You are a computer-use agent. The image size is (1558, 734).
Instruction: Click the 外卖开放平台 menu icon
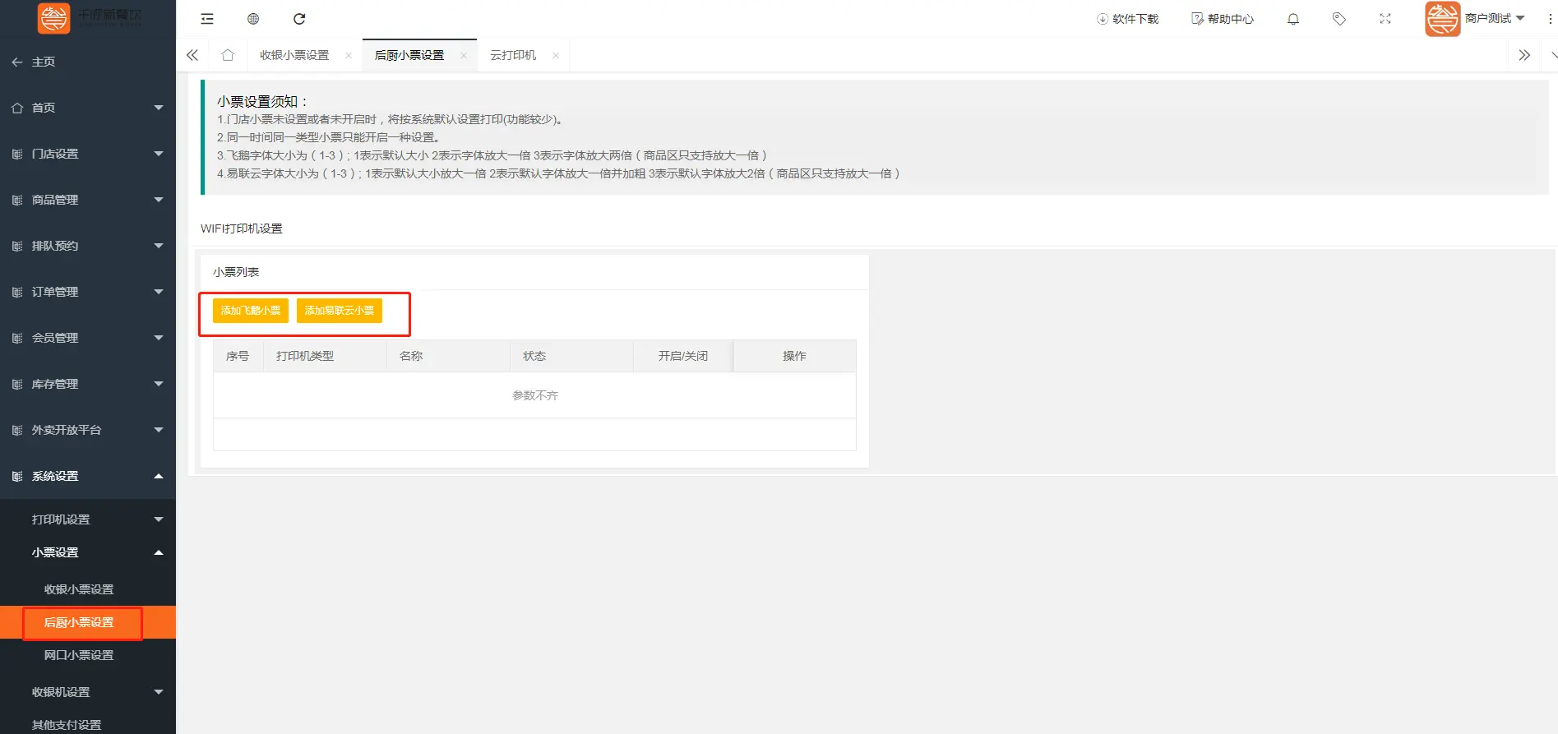tap(17, 430)
